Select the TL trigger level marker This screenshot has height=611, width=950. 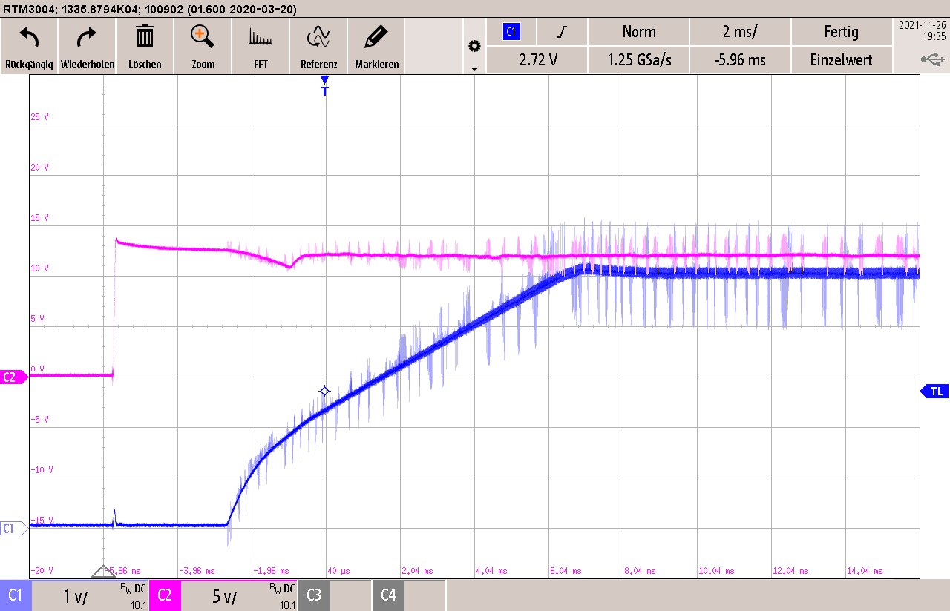[x=934, y=391]
